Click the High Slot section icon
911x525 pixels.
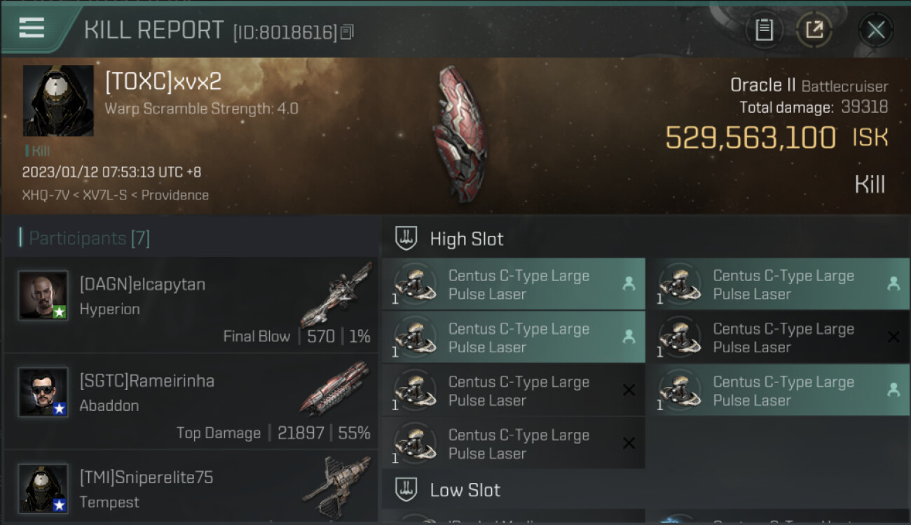(406, 239)
